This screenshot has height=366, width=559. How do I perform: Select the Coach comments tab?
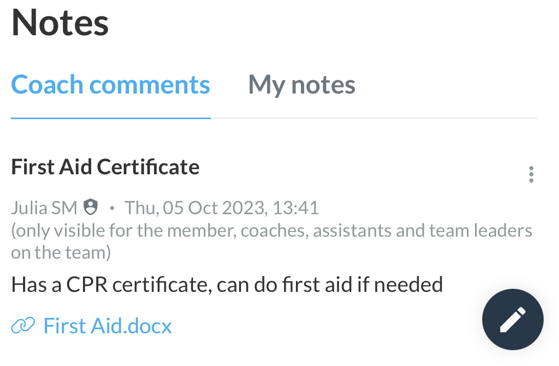tap(111, 85)
